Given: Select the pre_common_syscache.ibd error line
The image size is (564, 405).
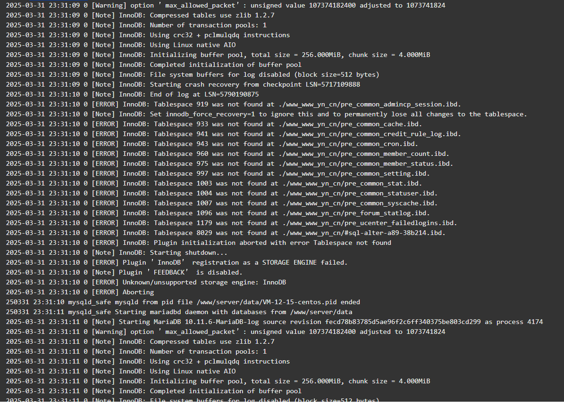Looking at the screenshot, I should (222, 203).
